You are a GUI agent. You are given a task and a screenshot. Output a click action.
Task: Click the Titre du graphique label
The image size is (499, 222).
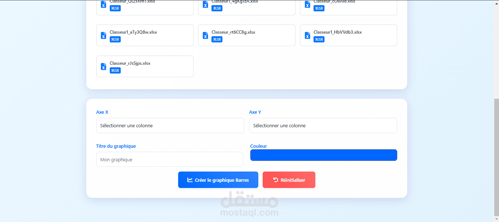(x=116, y=146)
